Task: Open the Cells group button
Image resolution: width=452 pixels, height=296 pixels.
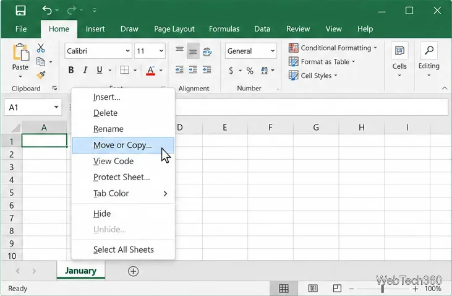Action: [399, 60]
